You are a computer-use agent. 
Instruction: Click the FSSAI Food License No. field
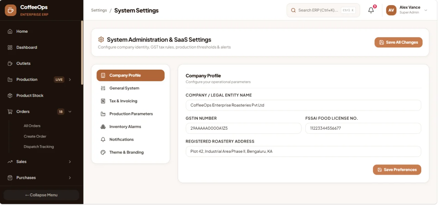[x=363, y=128]
